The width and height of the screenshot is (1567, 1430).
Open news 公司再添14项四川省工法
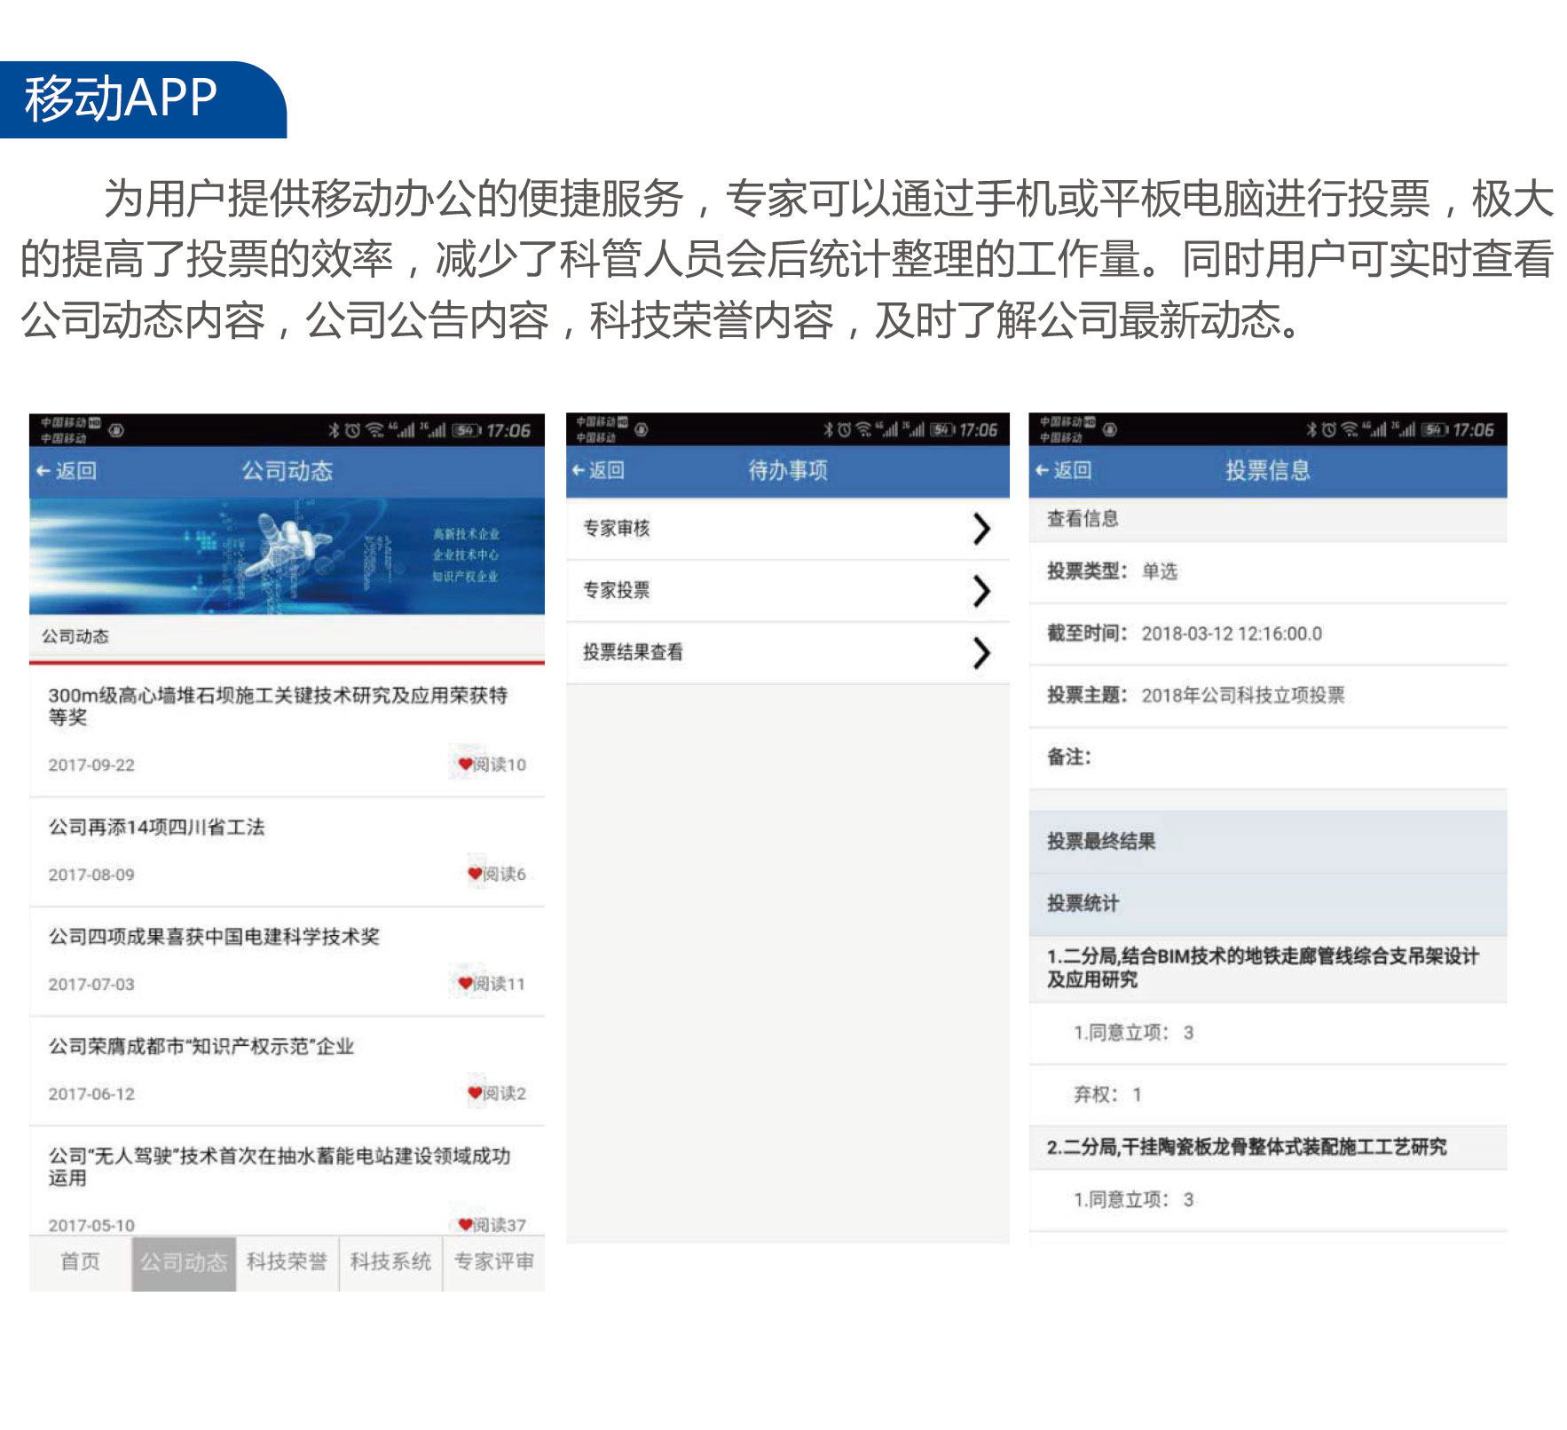[157, 828]
